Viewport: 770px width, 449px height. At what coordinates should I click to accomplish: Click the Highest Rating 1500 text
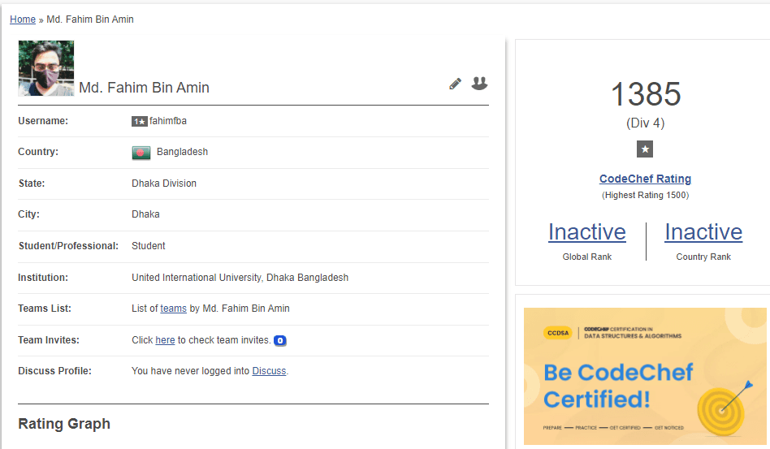[x=645, y=195]
